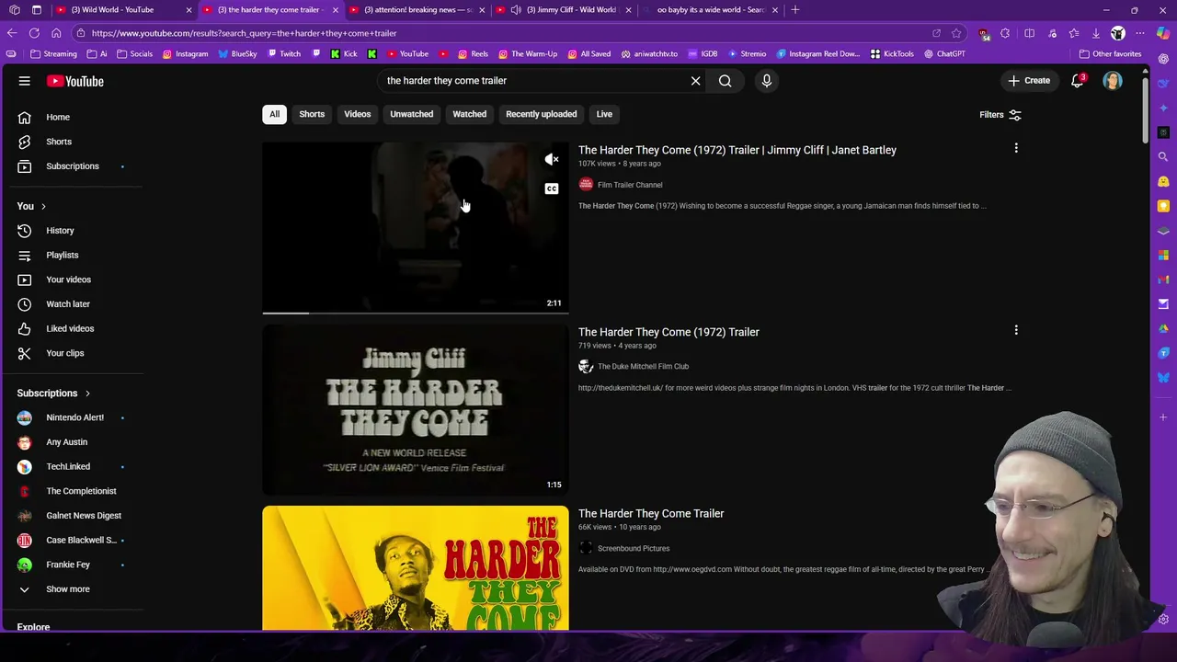
Task: Open the Ai bookmarks folder
Action: [x=96, y=54]
